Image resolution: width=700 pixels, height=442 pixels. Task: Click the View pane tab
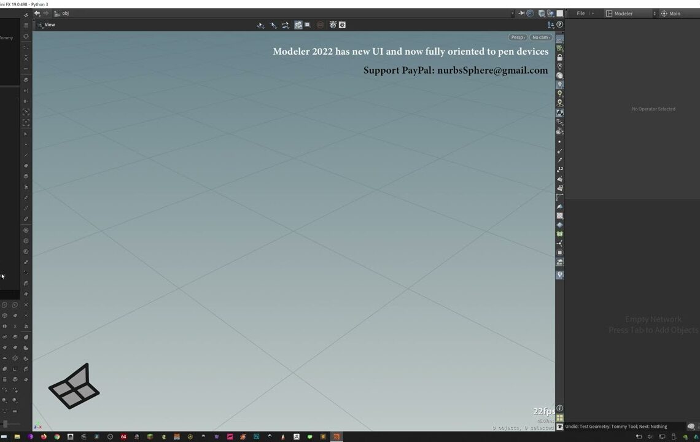[49, 25]
